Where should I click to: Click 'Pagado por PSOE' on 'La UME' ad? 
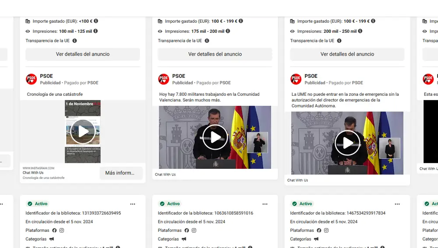[x=346, y=83]
